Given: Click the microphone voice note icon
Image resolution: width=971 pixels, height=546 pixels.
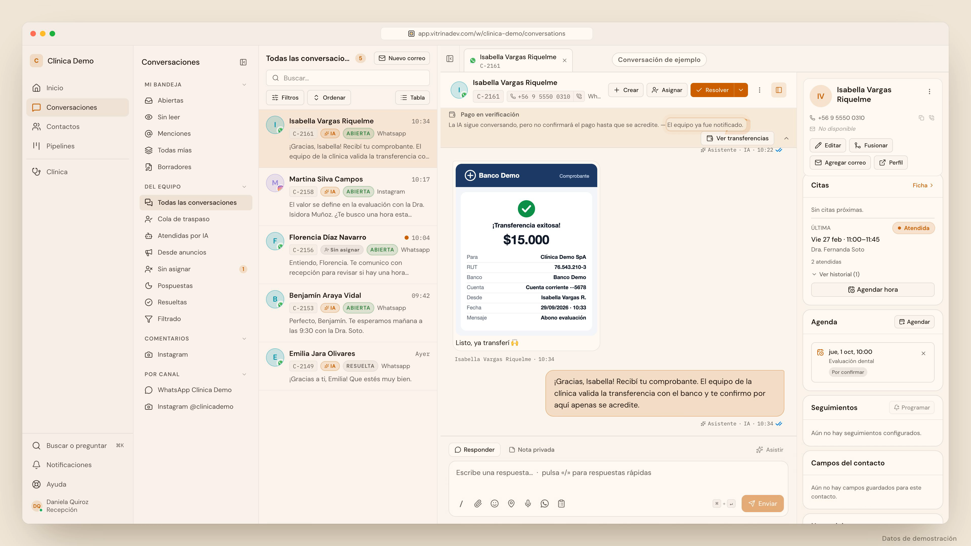Looking at the screenshot, I should pos(528,504).
